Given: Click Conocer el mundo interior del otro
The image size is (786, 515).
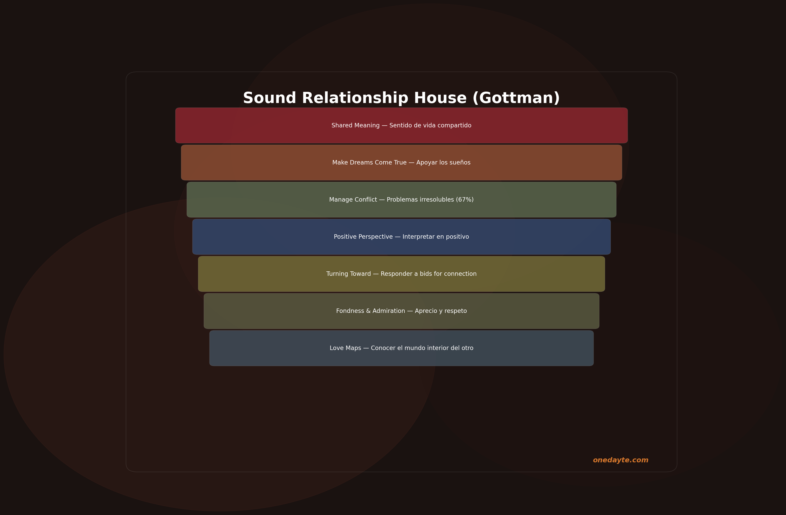Looking at the screenshot, I should tap(422, 348).
